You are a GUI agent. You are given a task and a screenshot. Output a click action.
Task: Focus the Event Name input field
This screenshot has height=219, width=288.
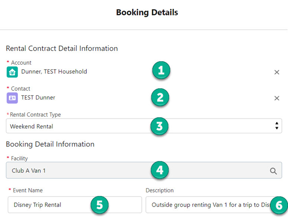51,205
